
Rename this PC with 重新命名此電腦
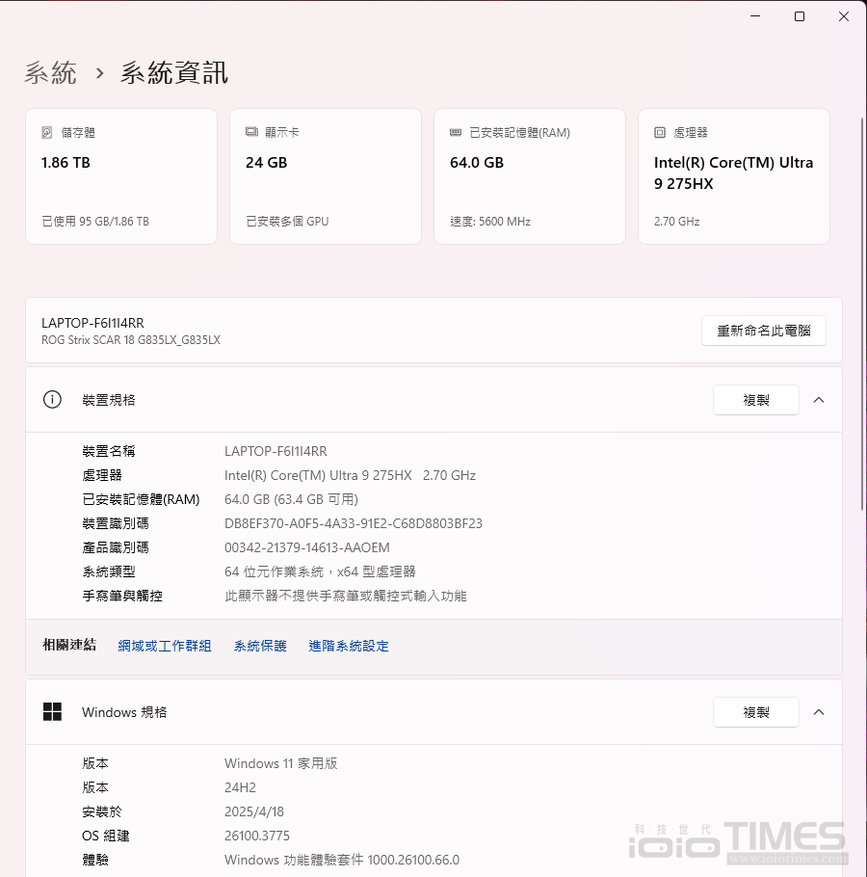click(764, 331)
